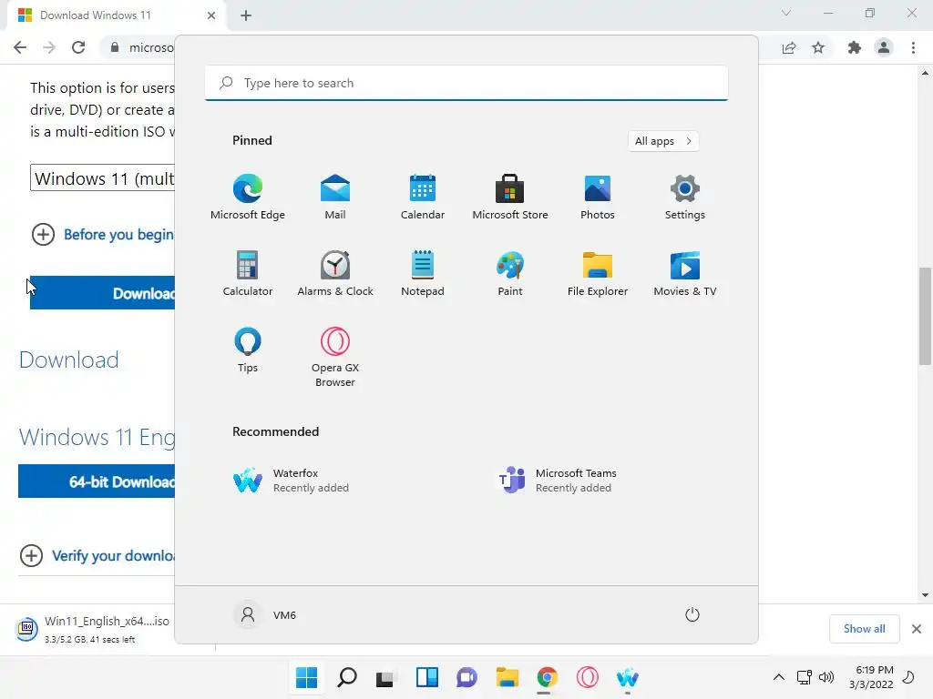Screen dimensions: 933x699
Task: Click Show all downloads button
Action: pos(864,628)
